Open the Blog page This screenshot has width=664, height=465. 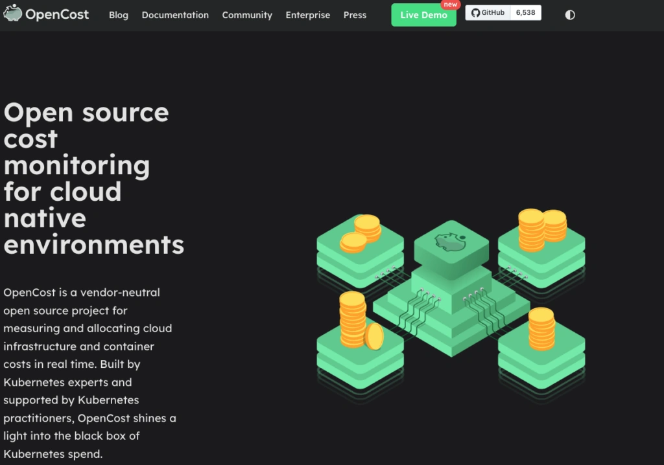pyautogui.click(x=119, y=15)
